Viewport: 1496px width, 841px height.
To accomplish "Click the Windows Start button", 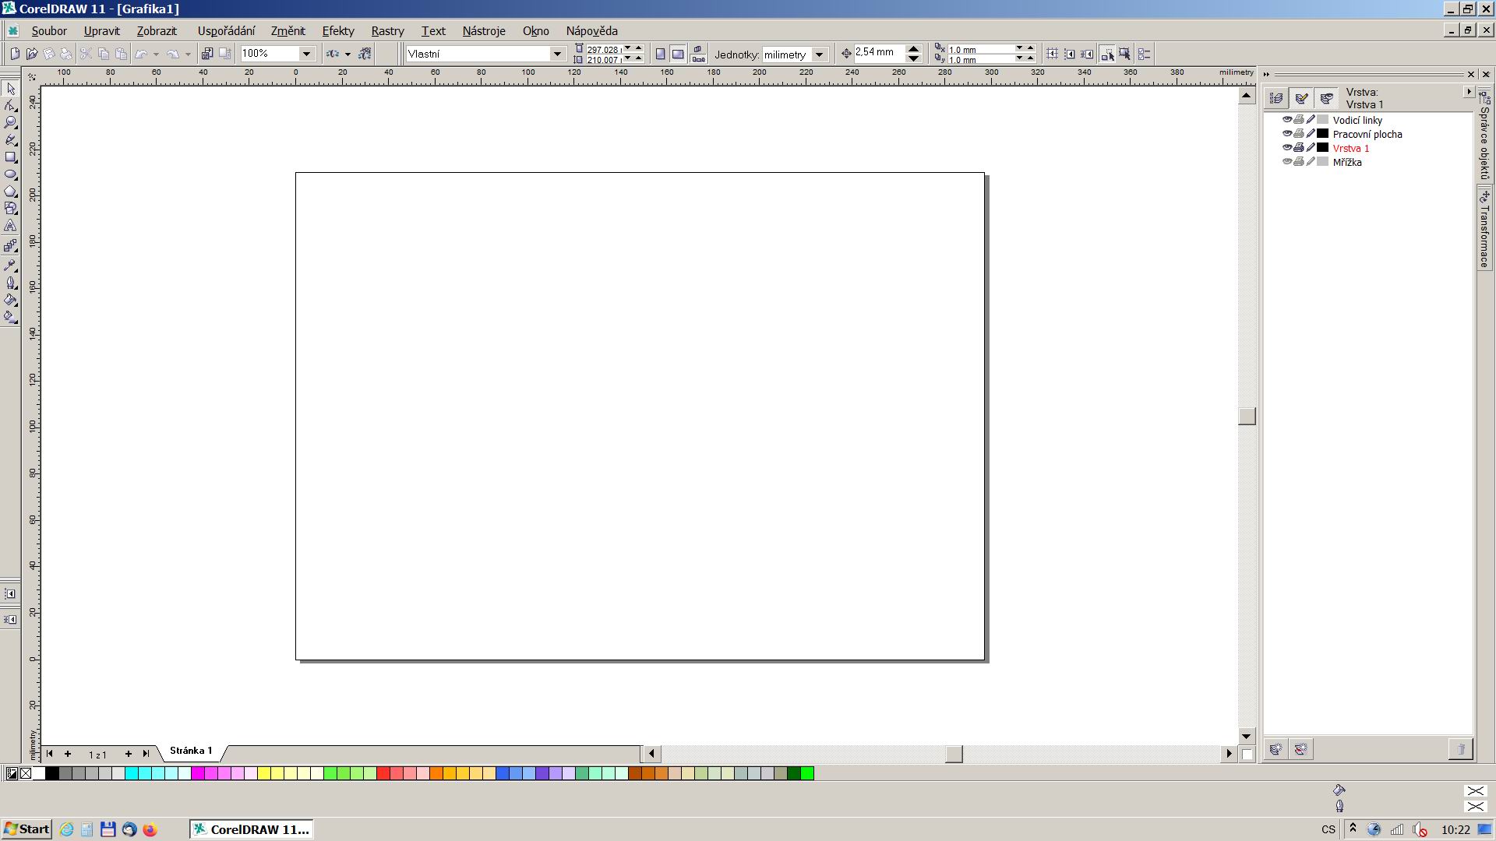I will (x=26, y=829).
